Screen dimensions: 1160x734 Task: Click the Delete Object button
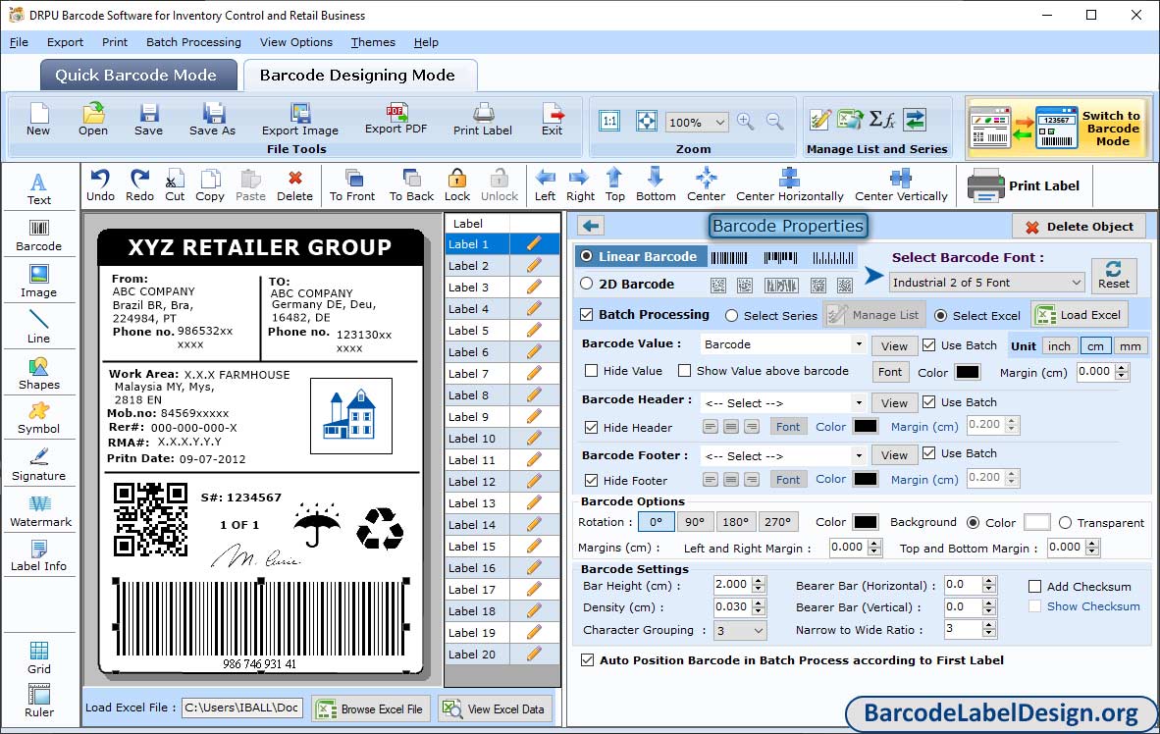pos(1079,227)
